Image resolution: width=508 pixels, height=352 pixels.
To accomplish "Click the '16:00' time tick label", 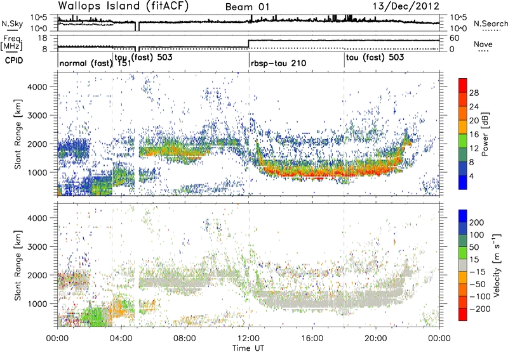I will [x=312, y=339].
